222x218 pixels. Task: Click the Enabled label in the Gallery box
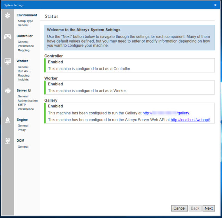55,106
